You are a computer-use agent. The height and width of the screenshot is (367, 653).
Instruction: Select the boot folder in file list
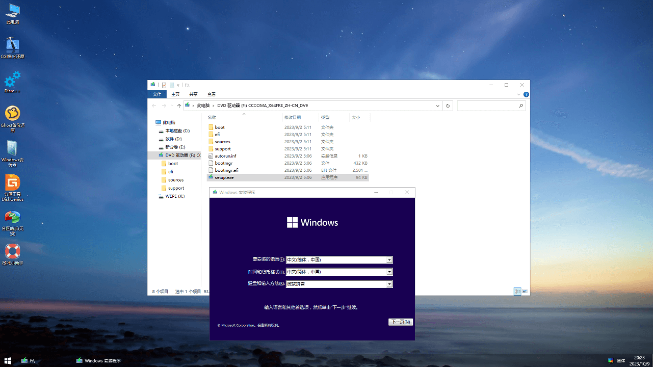coord(288,127)
